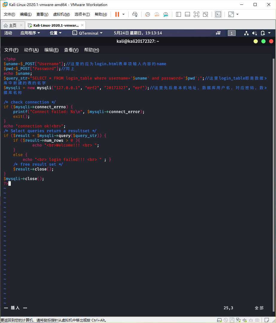This screenshot has height=323, width=276.
Task: Open the 虚拟机(M) menu
Action: [x=61, y=14]
